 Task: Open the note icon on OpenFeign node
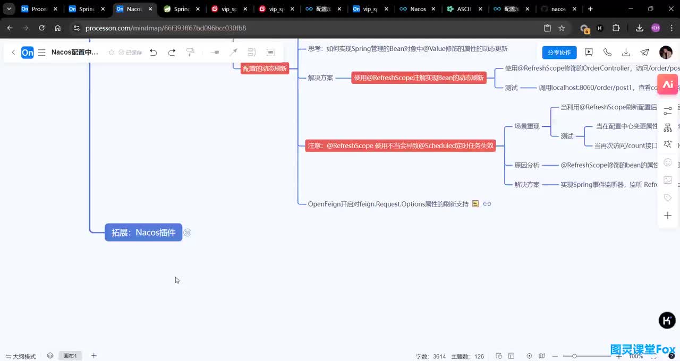[475, 204]
